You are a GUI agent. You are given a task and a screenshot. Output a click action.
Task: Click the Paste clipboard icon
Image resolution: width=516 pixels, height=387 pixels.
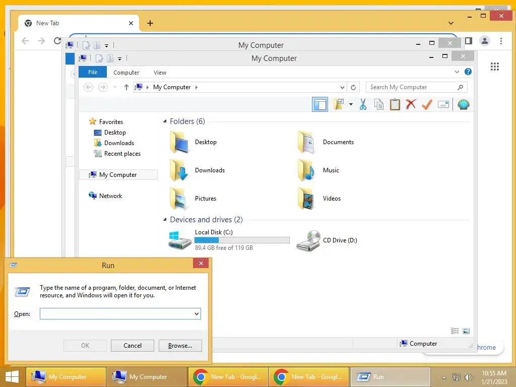coord(395,104)
